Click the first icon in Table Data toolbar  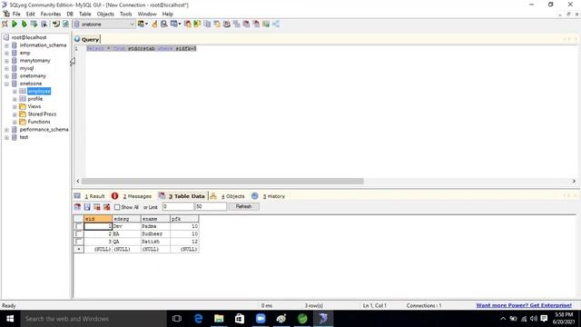(x=77, y=207)
